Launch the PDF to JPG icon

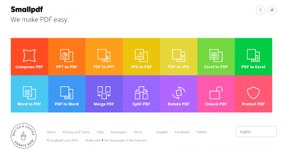[x=179, y=55]
